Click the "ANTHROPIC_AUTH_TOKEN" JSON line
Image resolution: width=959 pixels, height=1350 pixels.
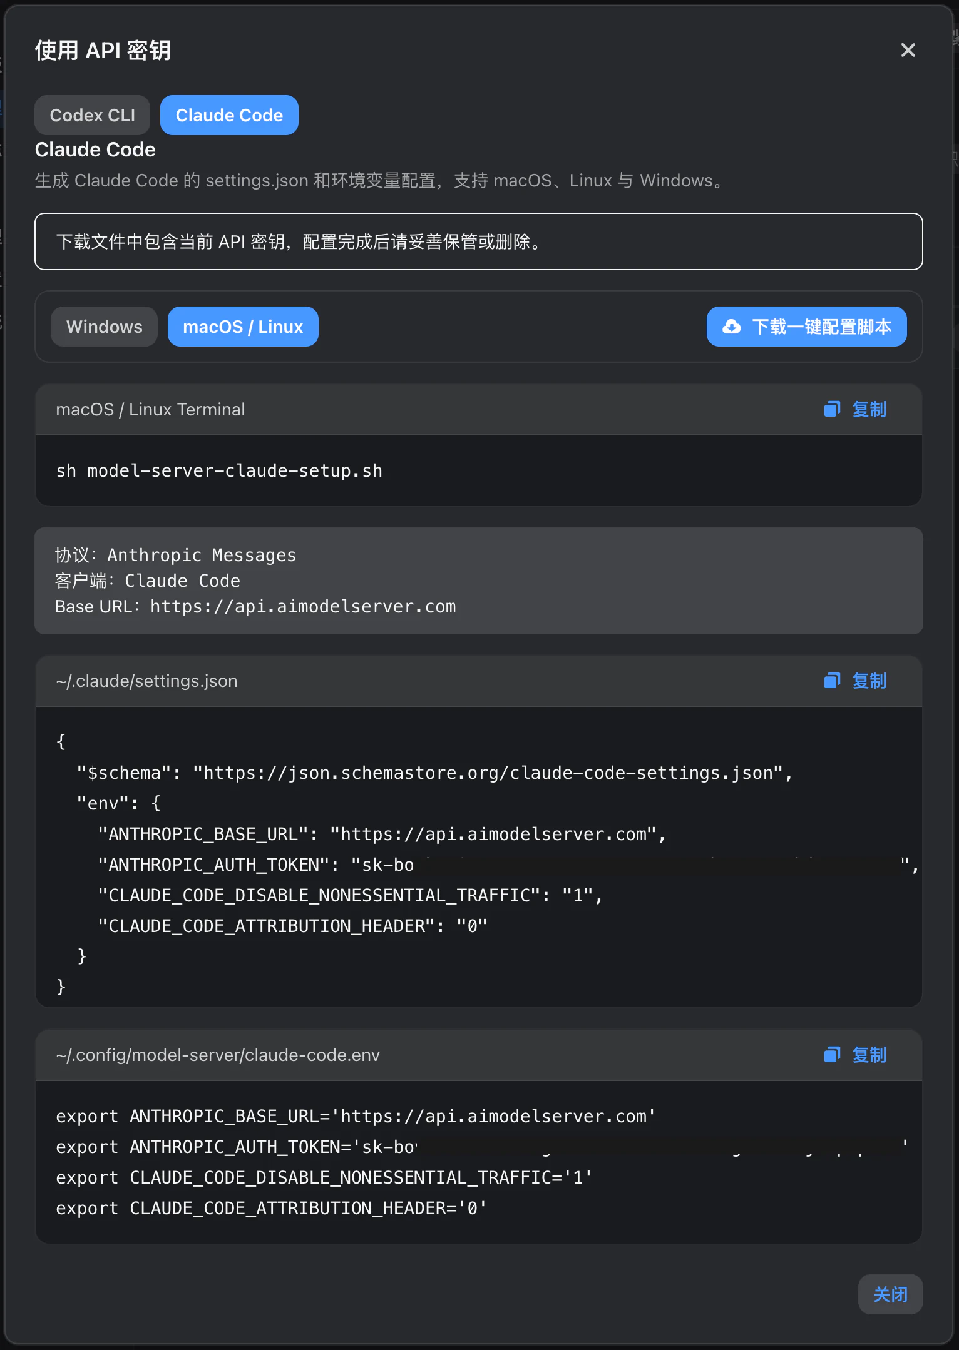point(508,865)
